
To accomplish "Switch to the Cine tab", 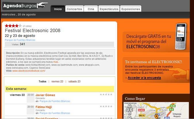I will tap(91, 9).
